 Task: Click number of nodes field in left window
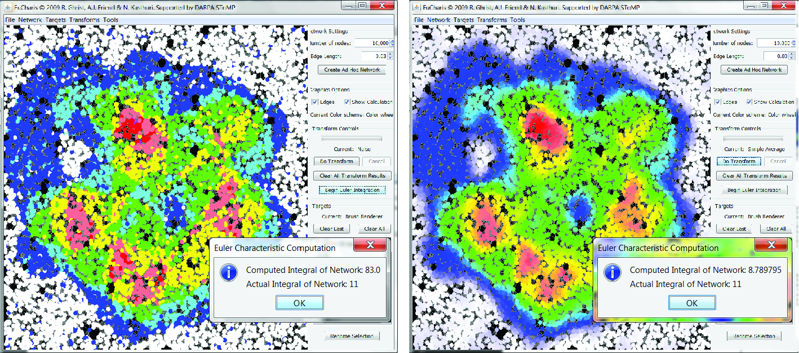(372, 43)
